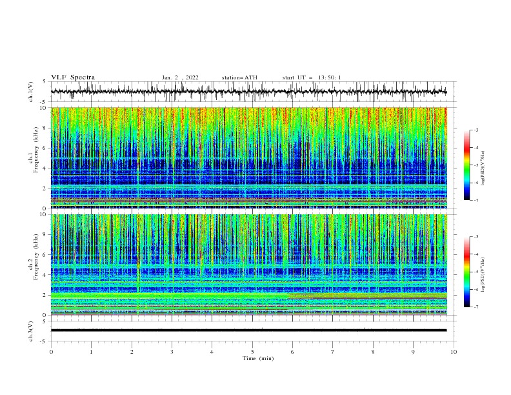
Task: Click the "7" tick on time axis
Action: coord(333,352)
